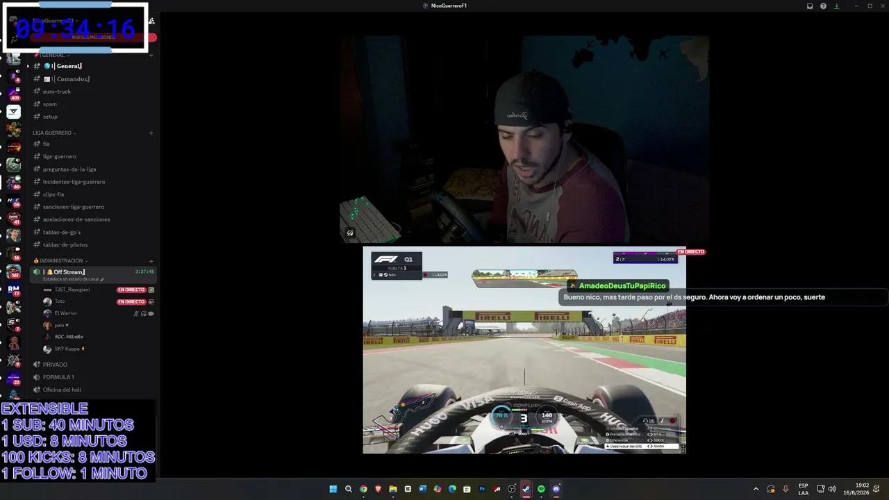Watch TJST_Rayogiani's EN DIRECTO stream badge
889x500 pixels.
click(131, 290)
